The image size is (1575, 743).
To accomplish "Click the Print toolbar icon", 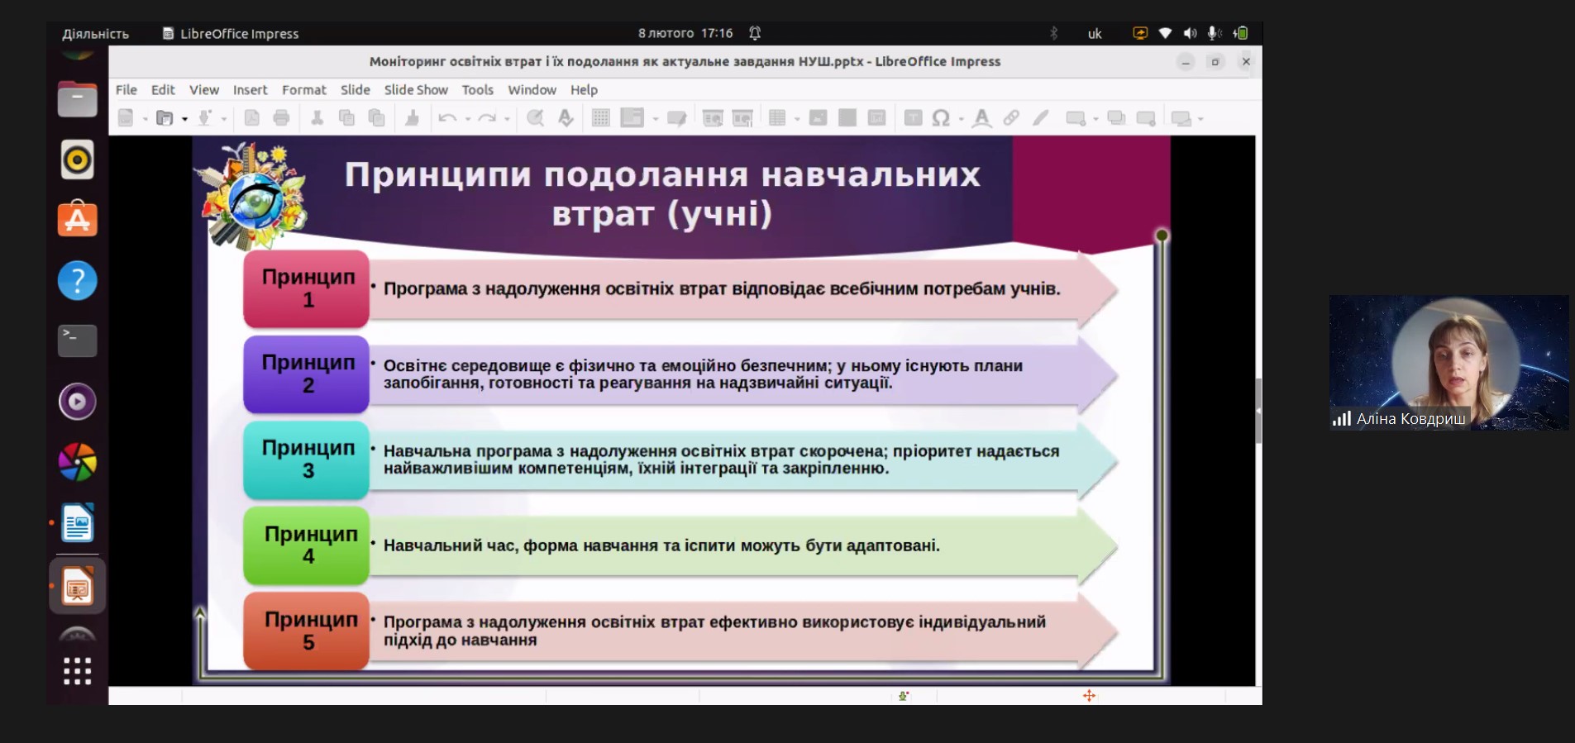I will (281, 118).
